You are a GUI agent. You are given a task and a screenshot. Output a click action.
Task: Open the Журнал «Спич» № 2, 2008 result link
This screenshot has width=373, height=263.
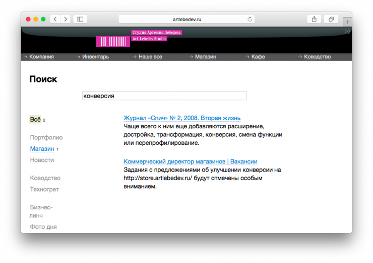pyautogui.click(x=182, y=118)
